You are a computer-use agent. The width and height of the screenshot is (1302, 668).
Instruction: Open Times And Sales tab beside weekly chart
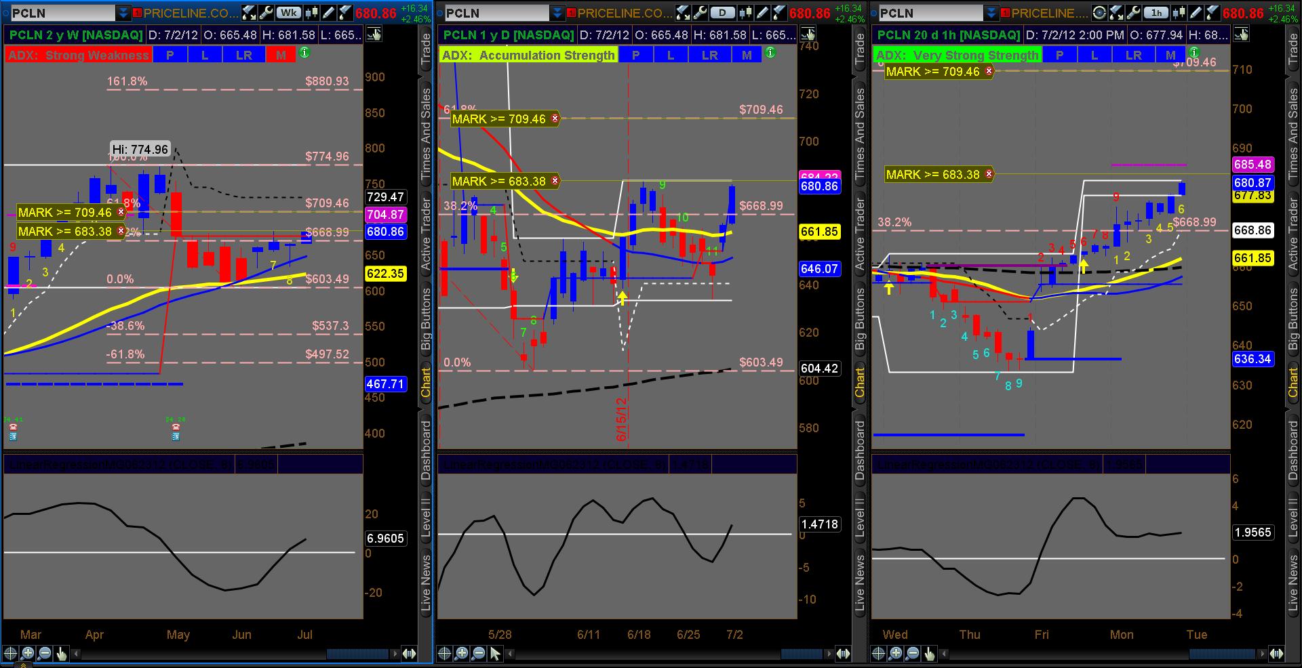tap(426, 134)
